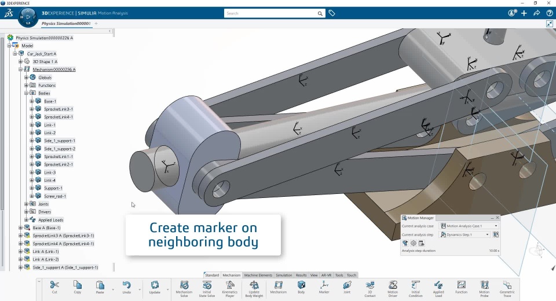Switch to the Mechanism tab
Image resolution: width=556 pixels, height=301 pixels.
[x=232, y=275]
